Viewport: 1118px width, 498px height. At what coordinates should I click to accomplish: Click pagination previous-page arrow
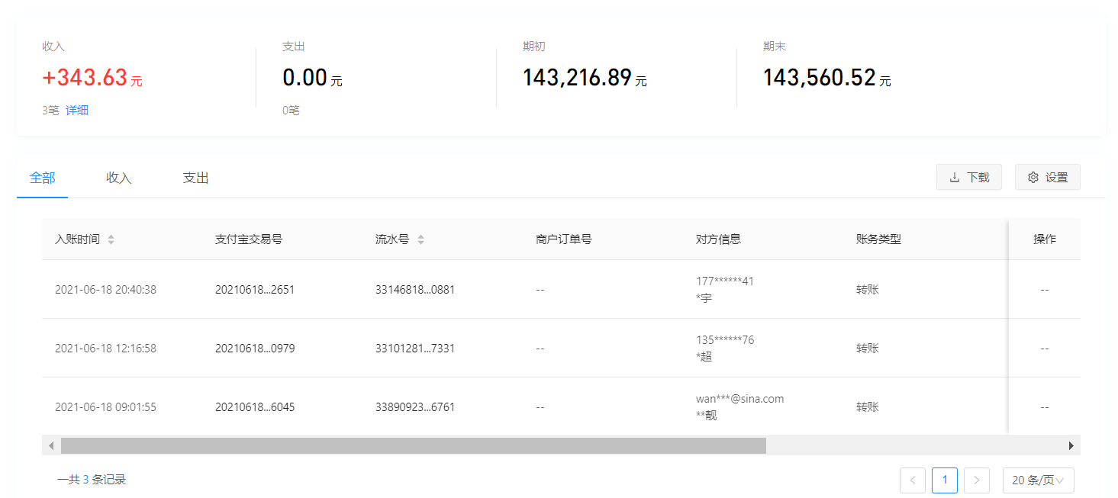[913, 480]
